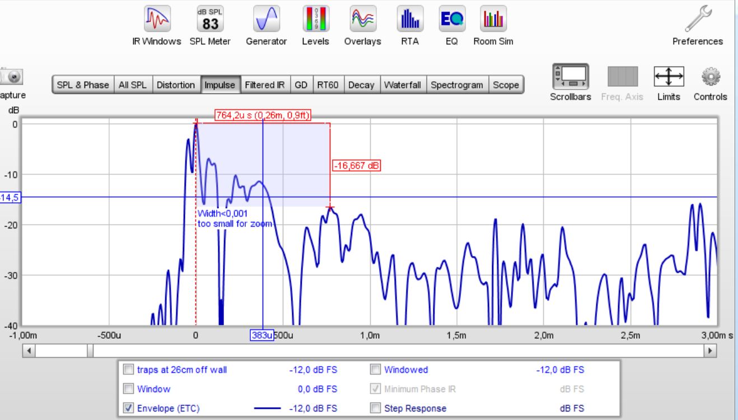Open the Overlays window
This screenshot has height=420, width=738.
[x=361, y=20]
